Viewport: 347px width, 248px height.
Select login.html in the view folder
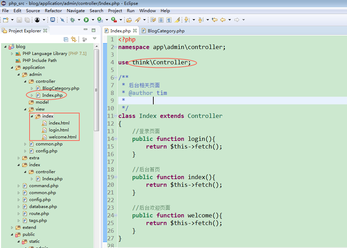point(59,130)
